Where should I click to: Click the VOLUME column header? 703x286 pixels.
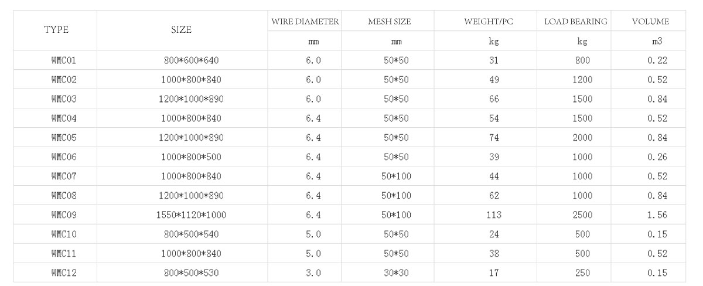(x=650, y=22)
